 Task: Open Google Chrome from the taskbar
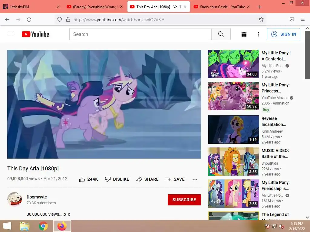[x=43, y=226]
